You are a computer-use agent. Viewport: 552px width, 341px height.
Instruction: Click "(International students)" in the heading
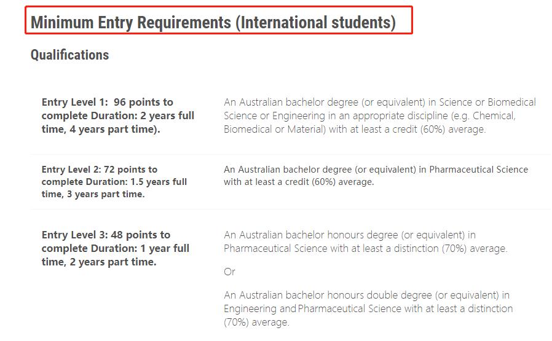(x=315, y=23)
